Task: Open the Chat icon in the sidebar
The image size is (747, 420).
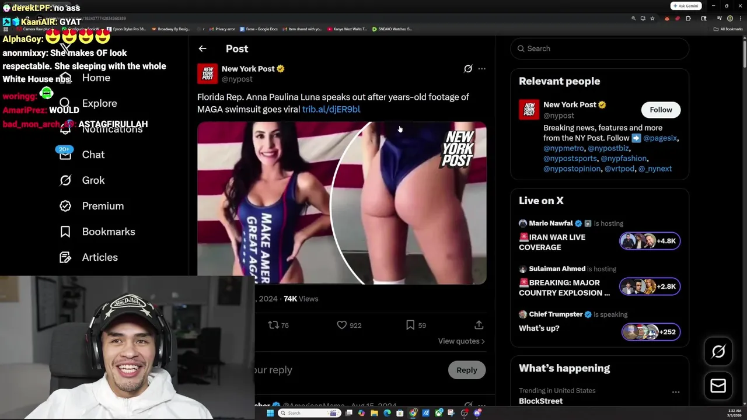Action: pyautogui.click(x=65, y=155)
